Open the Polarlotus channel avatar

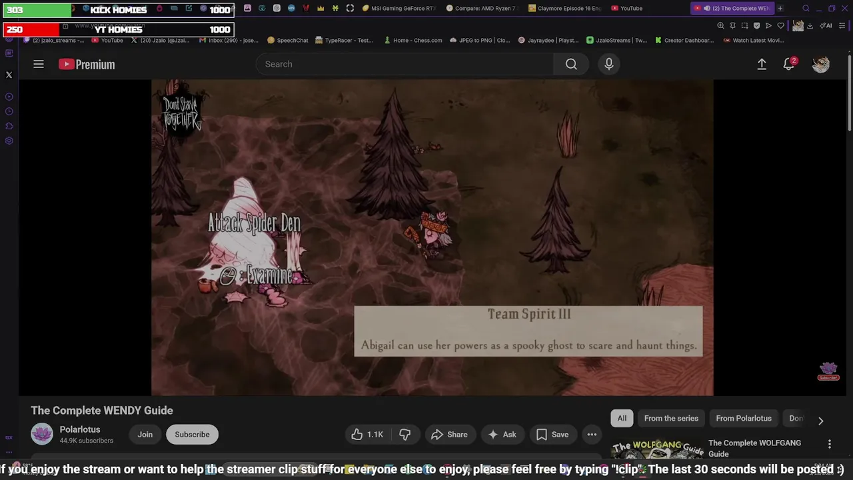pyautogui.click(x=42, y=435)
